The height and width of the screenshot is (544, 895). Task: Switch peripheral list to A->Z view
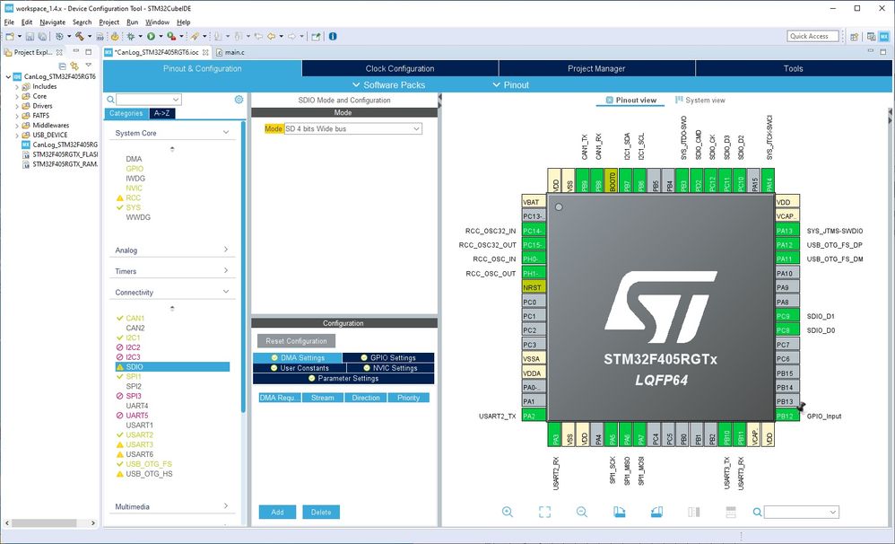pyautogui.click(x=162, y=113)
